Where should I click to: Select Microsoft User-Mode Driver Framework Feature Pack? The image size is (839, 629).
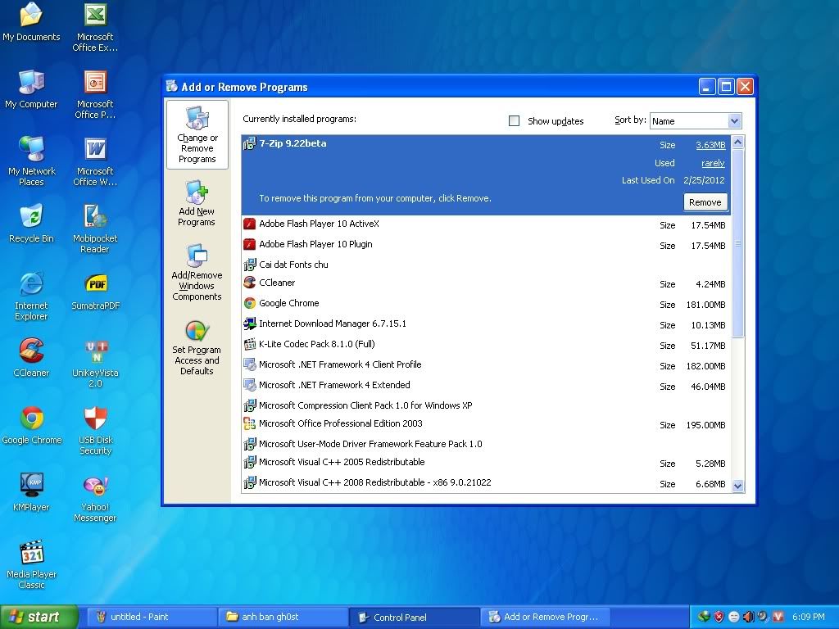pyautogui.click(x=485, y=444)
